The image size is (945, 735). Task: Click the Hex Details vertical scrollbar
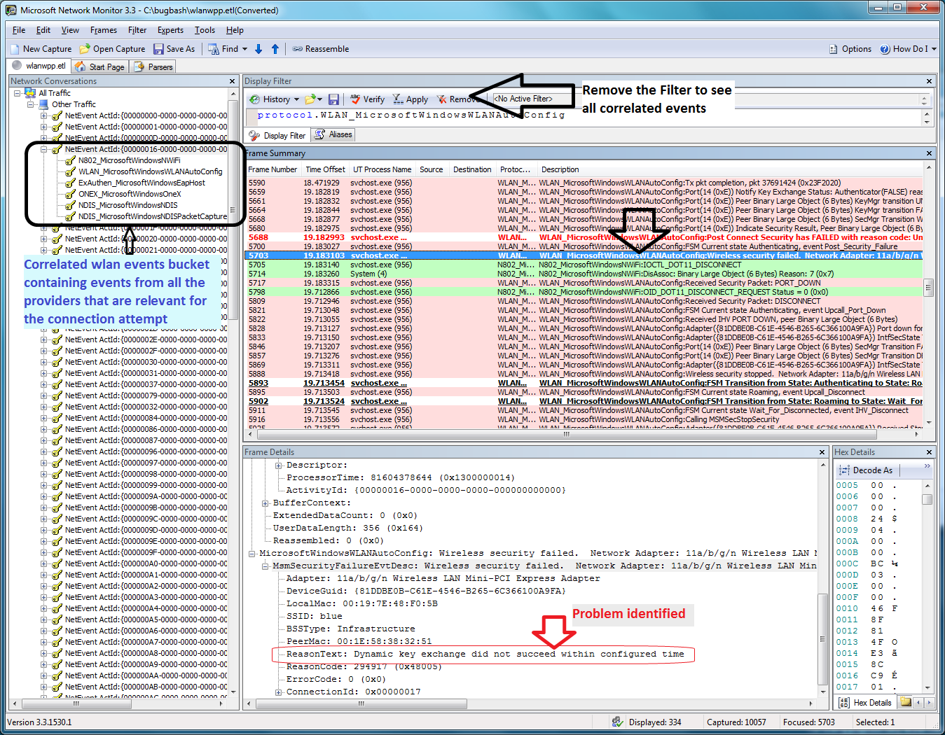[927, 585]
